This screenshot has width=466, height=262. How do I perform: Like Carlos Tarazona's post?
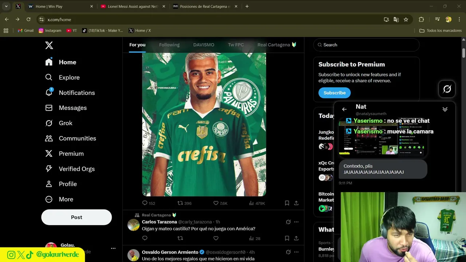pos(216,238)
